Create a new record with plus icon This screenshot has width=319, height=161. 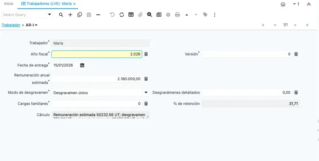70,15
